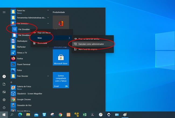
Task: Expand the Fenrir Inc folder
Action: [x=30, y=12]
